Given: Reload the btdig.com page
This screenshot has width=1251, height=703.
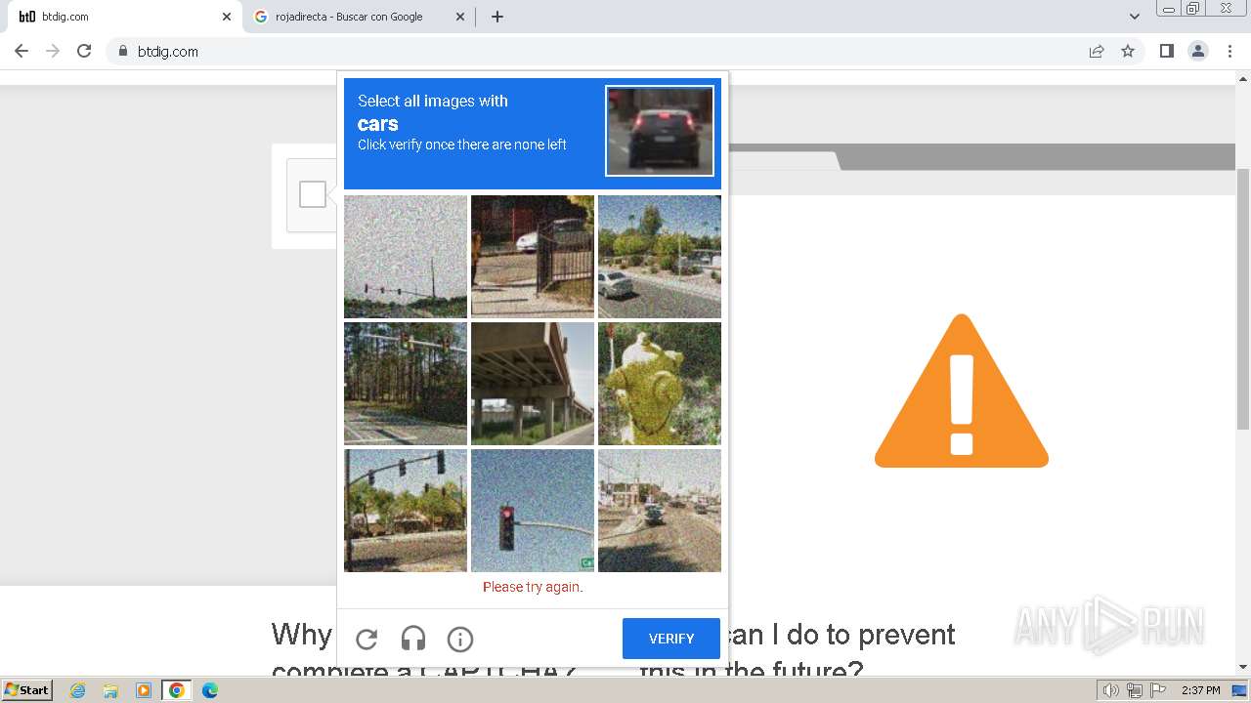Looking at the screenshot, I should click(84, 51).
